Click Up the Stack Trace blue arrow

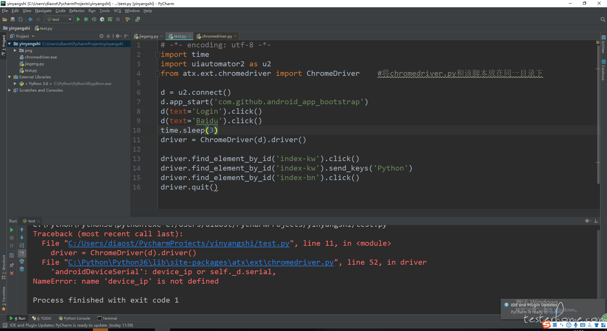coord(22,230)
